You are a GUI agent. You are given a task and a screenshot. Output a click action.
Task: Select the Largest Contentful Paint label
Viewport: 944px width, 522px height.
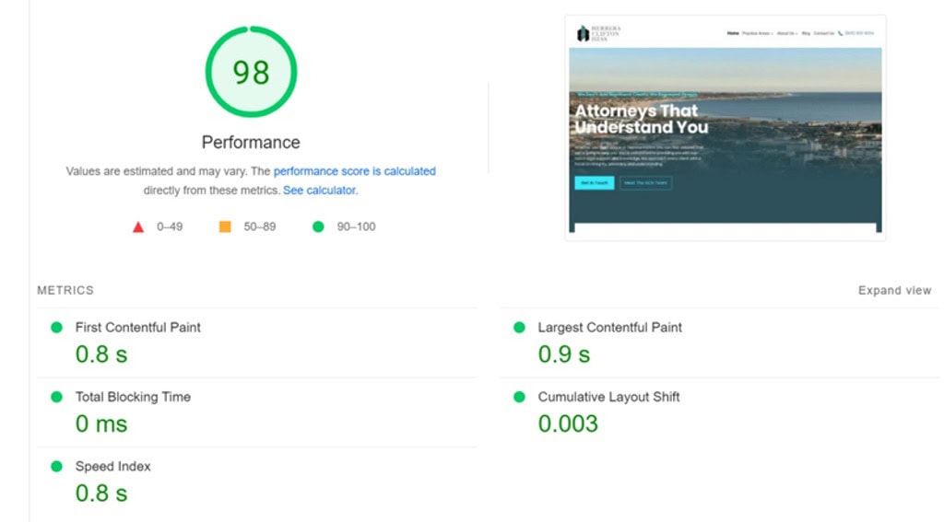pos(610,328)
